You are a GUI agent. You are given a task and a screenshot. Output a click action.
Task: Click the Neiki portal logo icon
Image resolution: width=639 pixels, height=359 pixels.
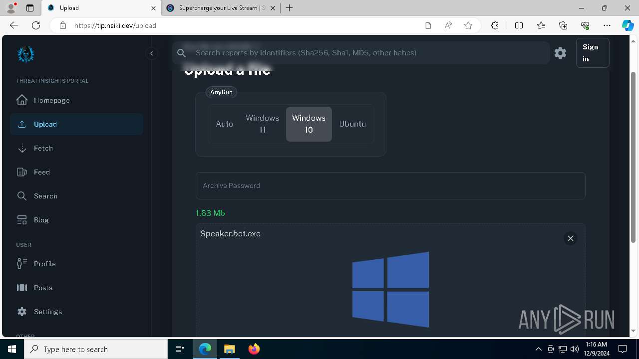pos(26,54)
